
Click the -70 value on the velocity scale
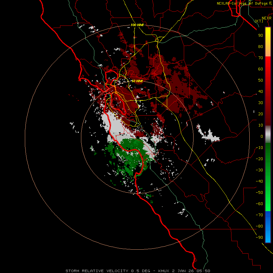coord(259,215)
